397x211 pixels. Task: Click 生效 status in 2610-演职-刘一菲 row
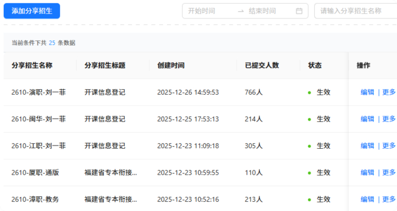pyautogui.click(x=324, y=92)
